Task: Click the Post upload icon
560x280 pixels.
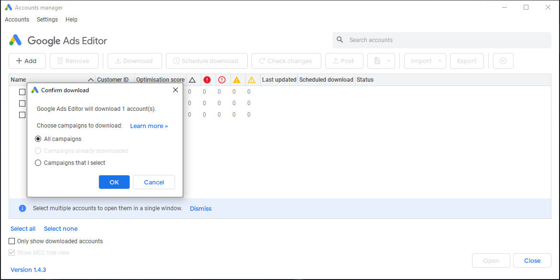Action: pos(335,61)
